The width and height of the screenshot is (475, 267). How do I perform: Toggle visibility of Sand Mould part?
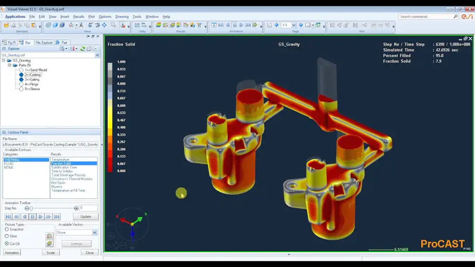coord(21,70)
